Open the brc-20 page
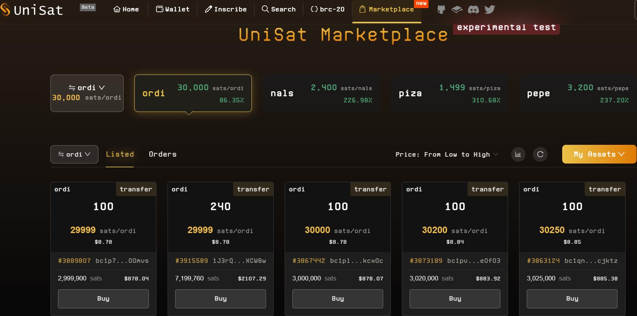 pyautogui.click(x=327, y=9)
